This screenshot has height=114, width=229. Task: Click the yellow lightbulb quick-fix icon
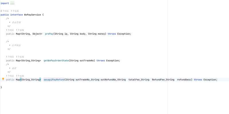point(3,79)
